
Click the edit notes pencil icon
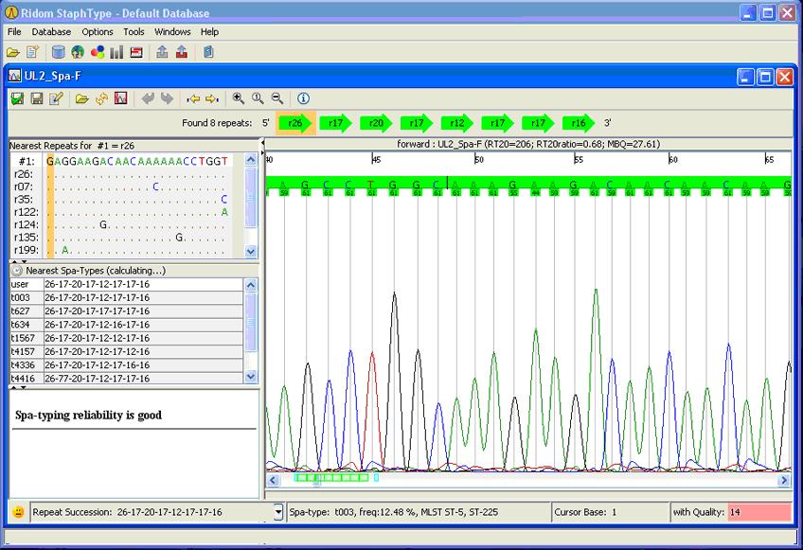56,98
